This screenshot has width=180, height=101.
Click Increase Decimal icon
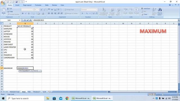point(93,13)
